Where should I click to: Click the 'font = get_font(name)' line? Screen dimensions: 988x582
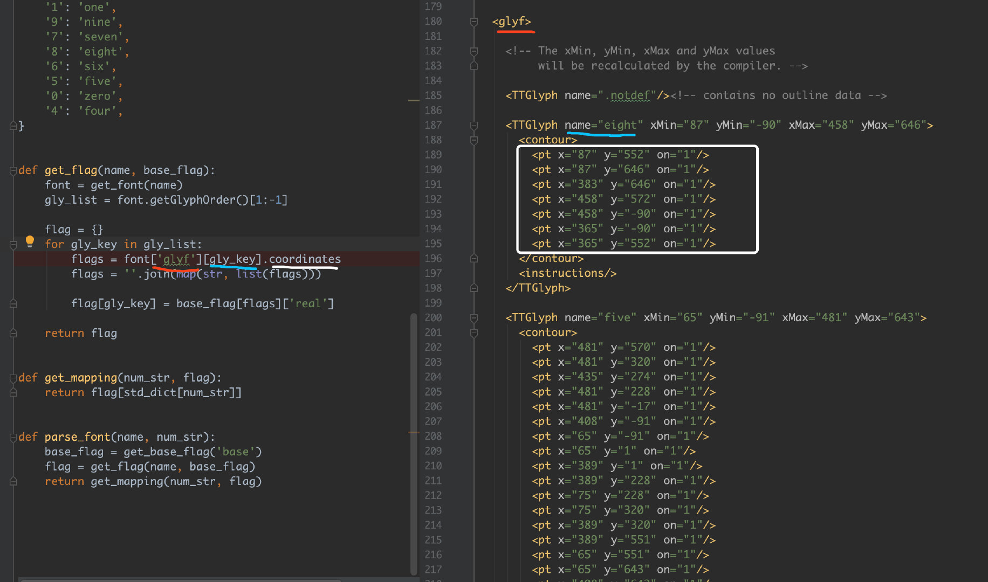[x=114, y=185]
